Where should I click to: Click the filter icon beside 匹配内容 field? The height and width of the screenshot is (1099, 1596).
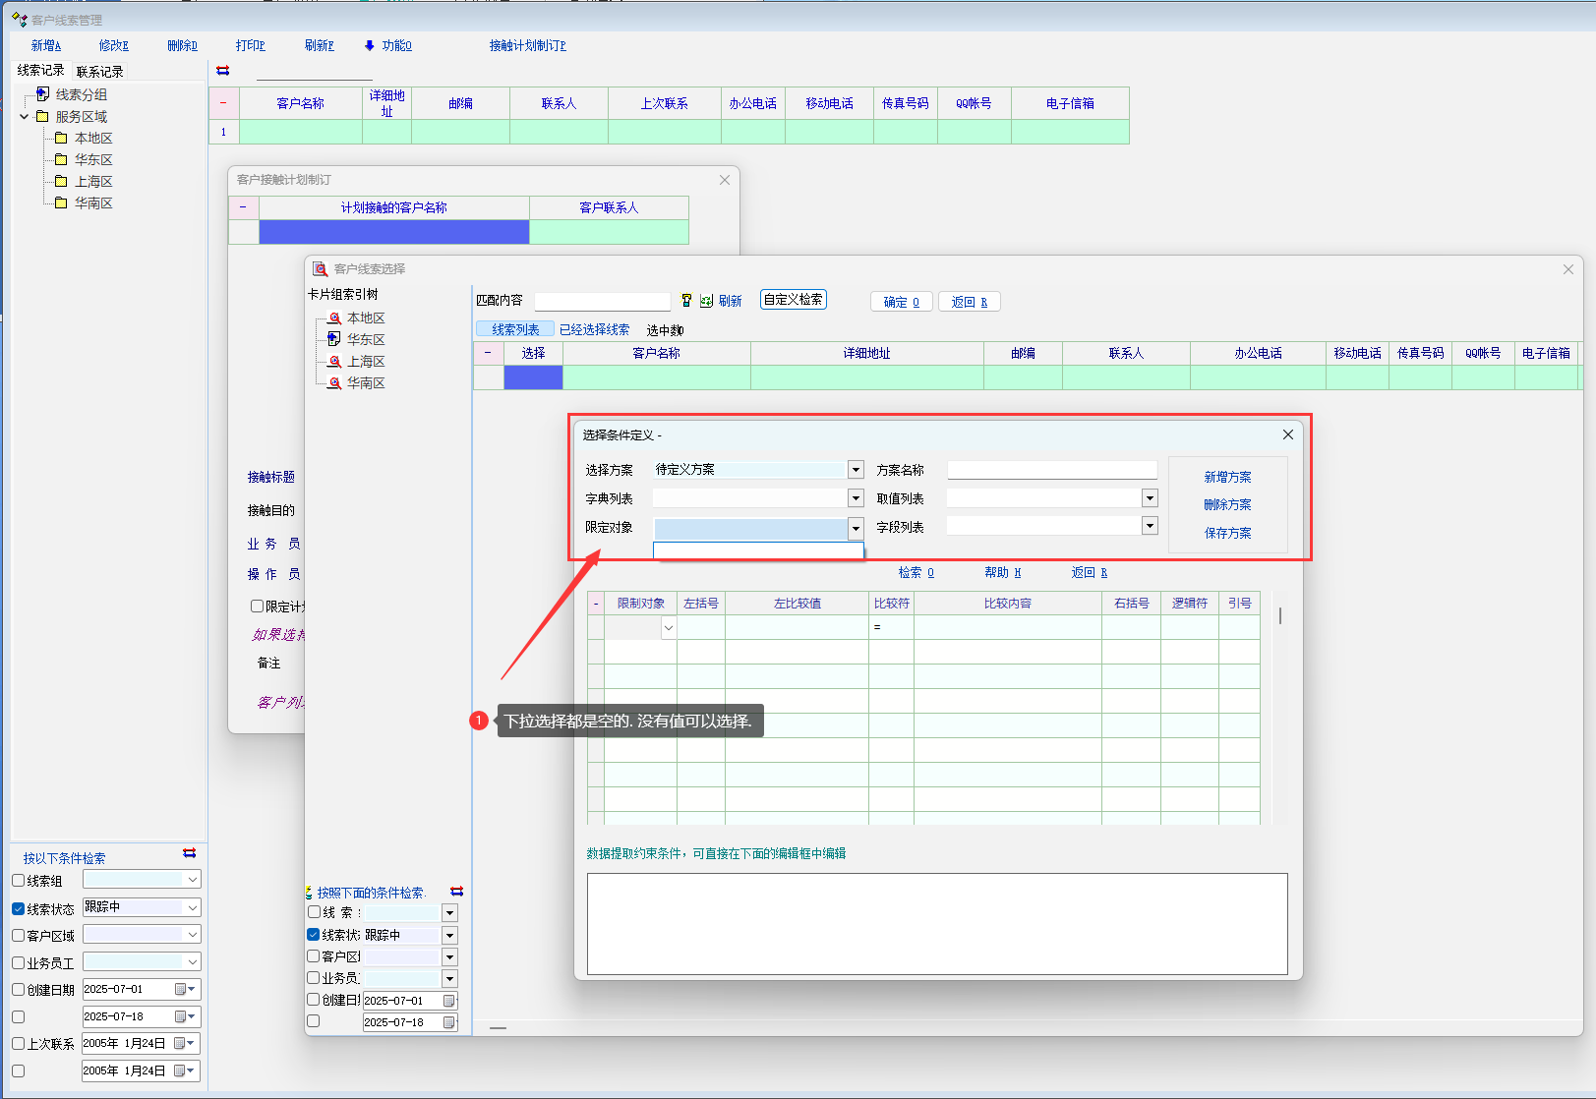[686, 301]
